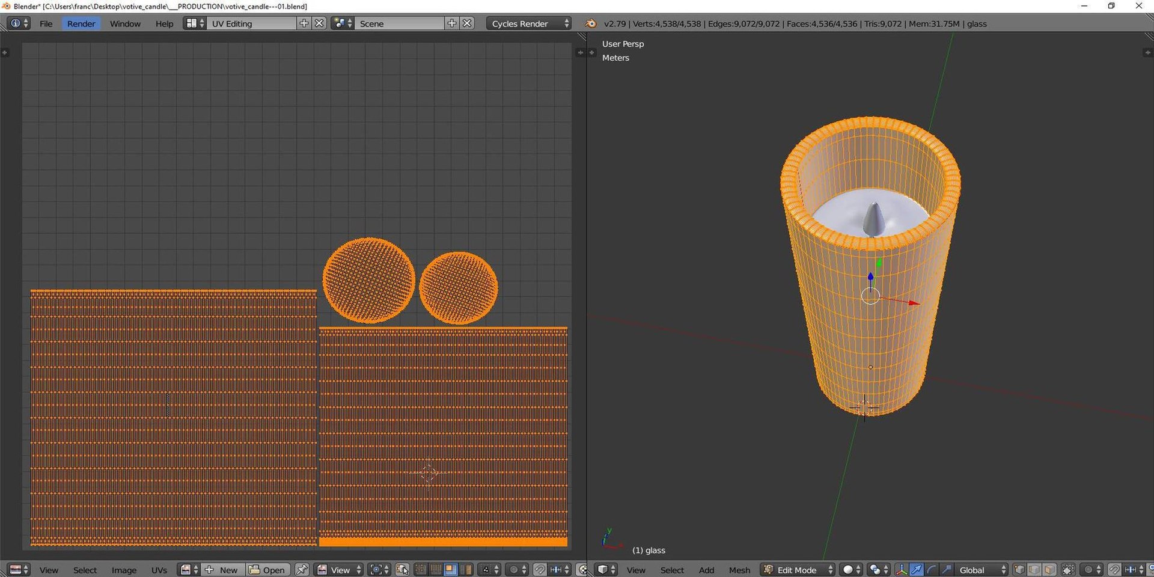Image resolution: width=1154 pixels, height=577 pixels.
Task: Open the Window menu
Action: (125, 23)
